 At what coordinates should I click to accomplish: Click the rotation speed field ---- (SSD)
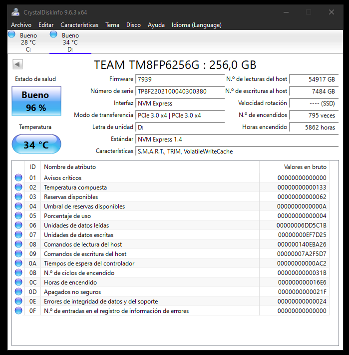(x=314, y=103)
